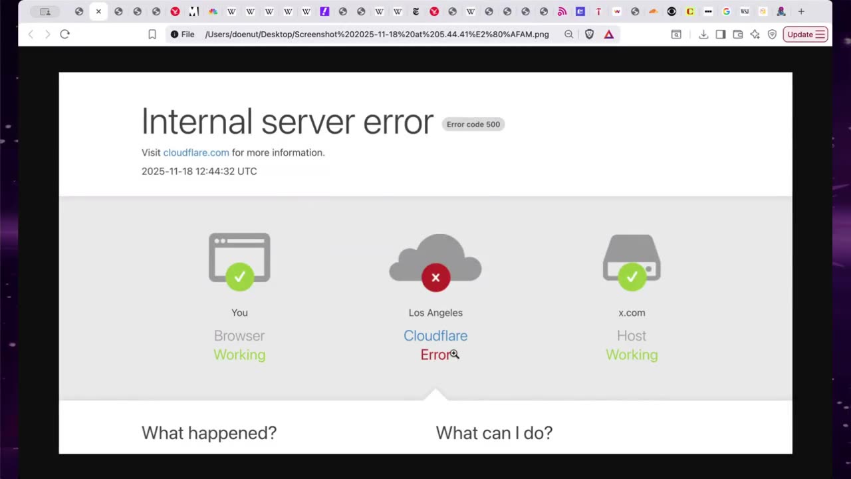Switch to the three-dots favicon tab
851x479 pixels.
point(708,11)
